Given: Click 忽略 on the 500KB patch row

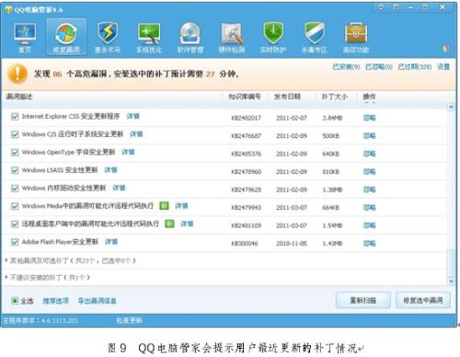Looking at the screenshot, I should (370, 136).
